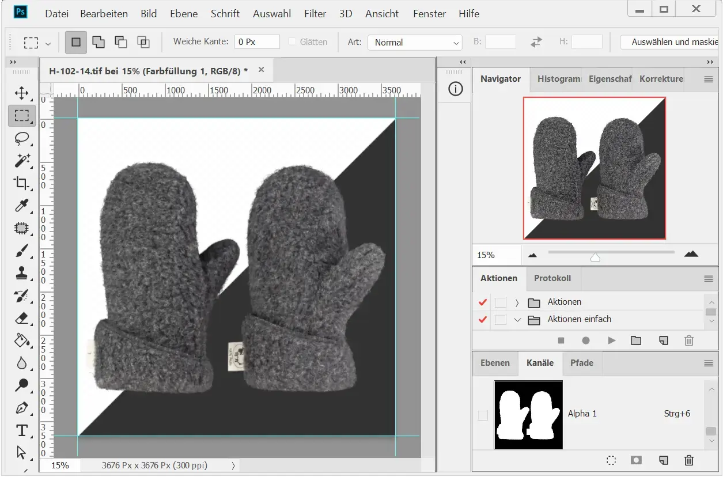Click the Navigator zoom slider
The image size is (723, 477).
click(596, 258)
